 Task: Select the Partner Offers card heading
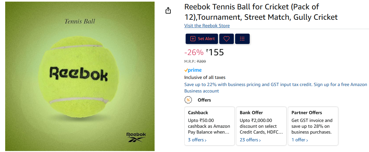(x=307, y=113)
